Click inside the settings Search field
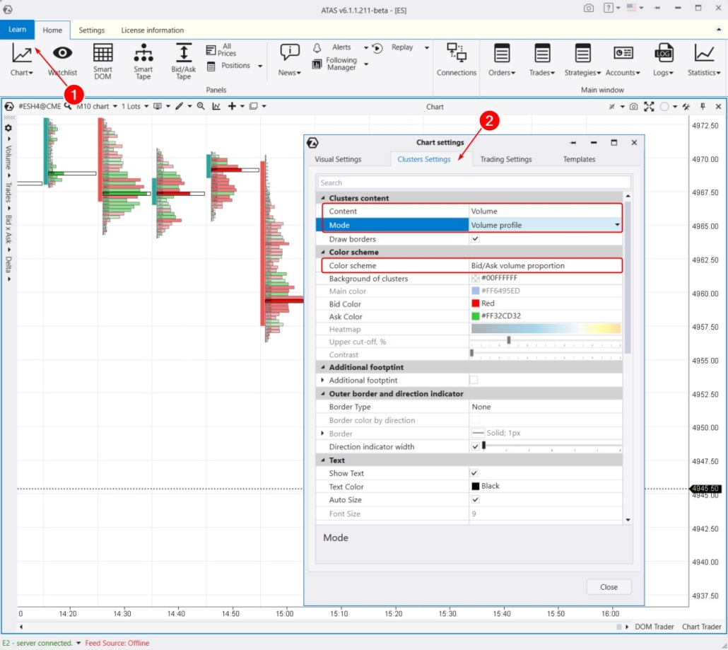Screen dimensions: 728x650 coord(472,182)
